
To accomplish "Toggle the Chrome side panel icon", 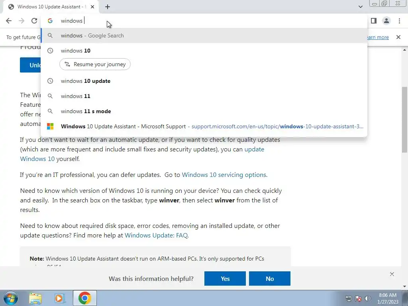I will tap(374, 21).
